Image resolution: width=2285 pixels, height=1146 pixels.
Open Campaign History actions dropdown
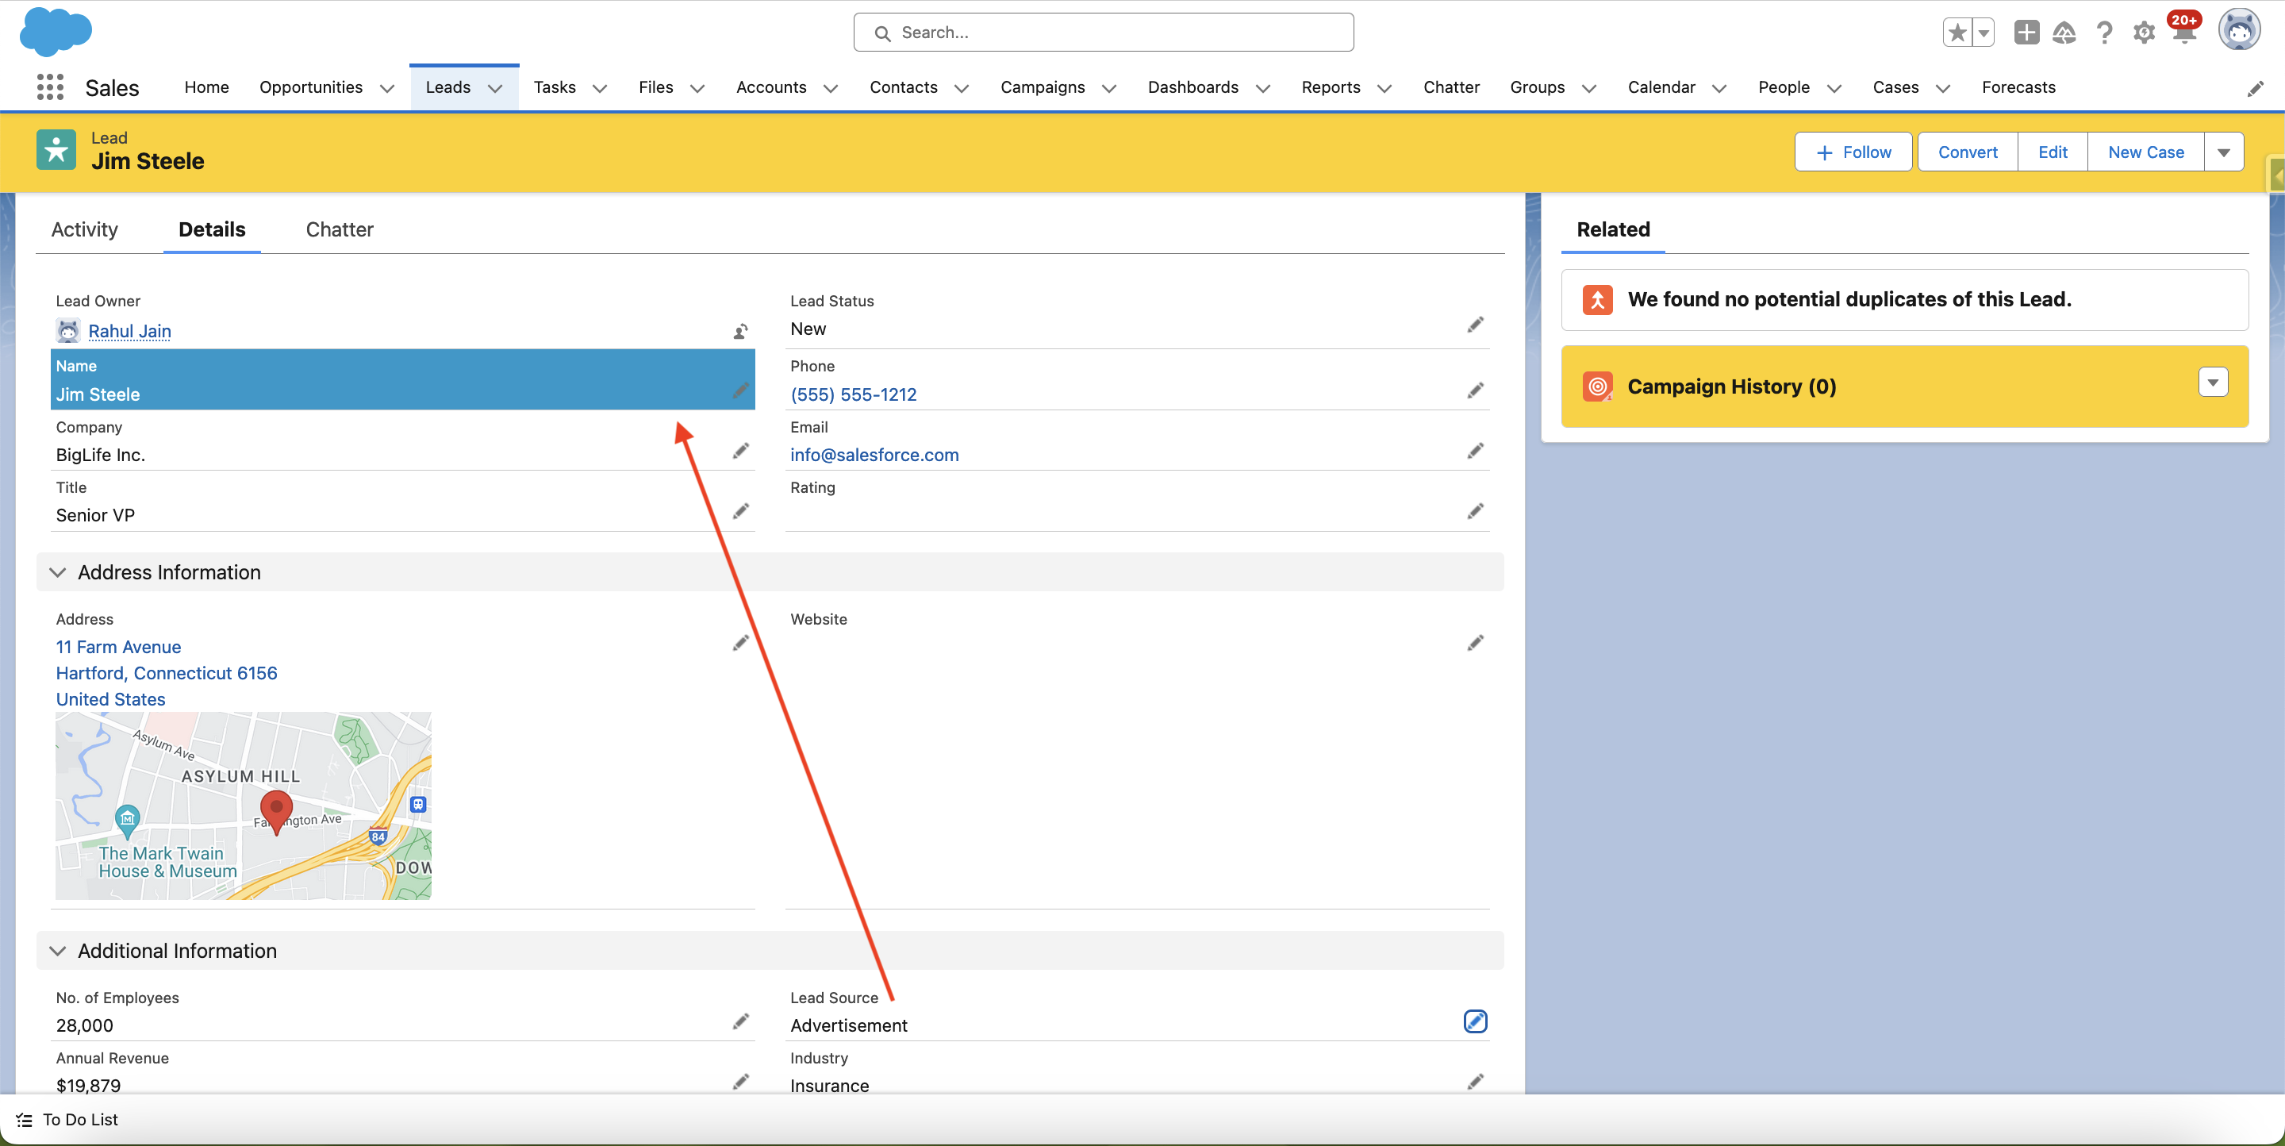(2213, 383)
